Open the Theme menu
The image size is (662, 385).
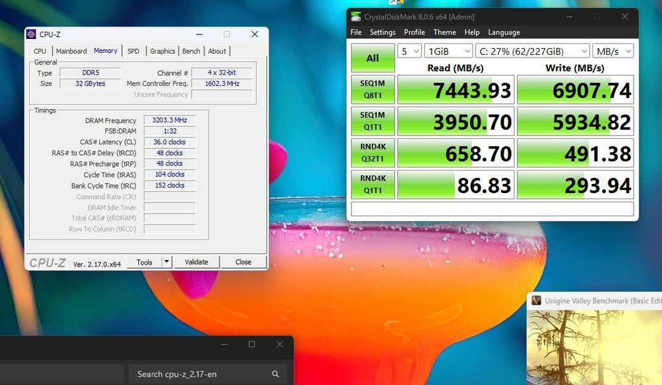445,32
